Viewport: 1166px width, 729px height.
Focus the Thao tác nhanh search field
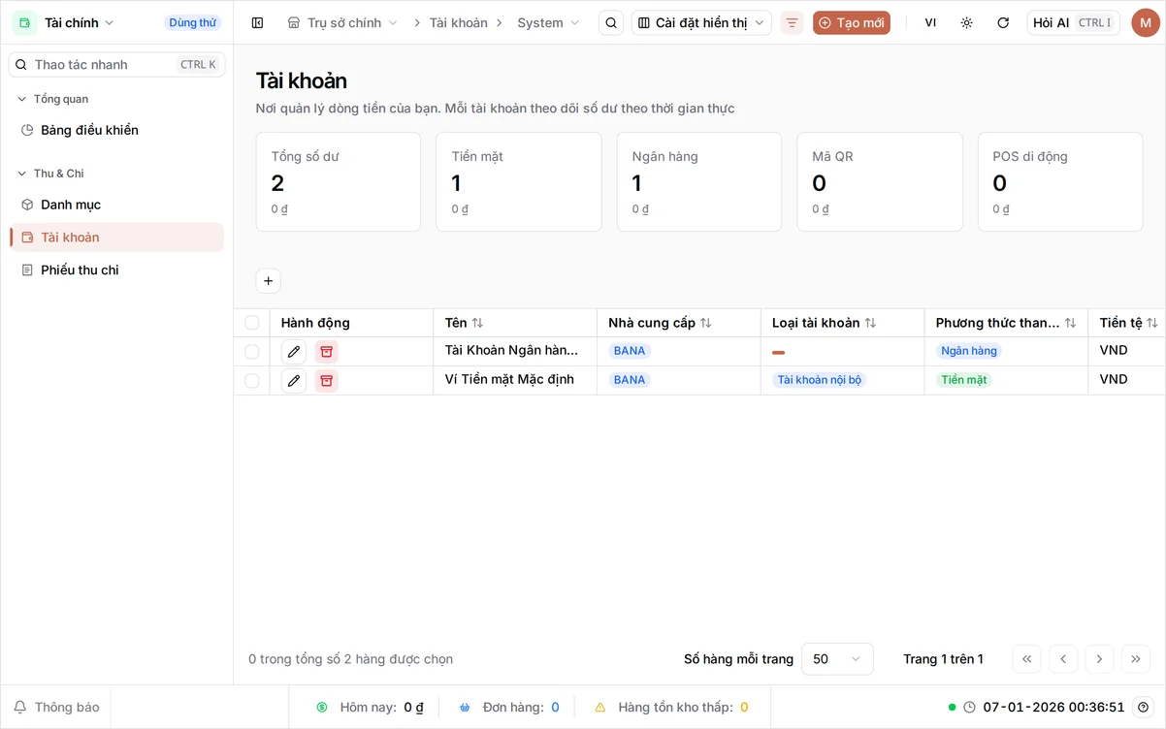point(116,65)
